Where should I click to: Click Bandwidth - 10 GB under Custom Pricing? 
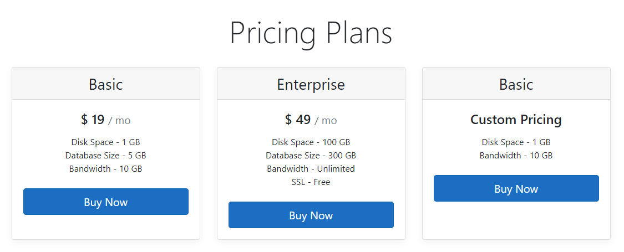point(516,156)
